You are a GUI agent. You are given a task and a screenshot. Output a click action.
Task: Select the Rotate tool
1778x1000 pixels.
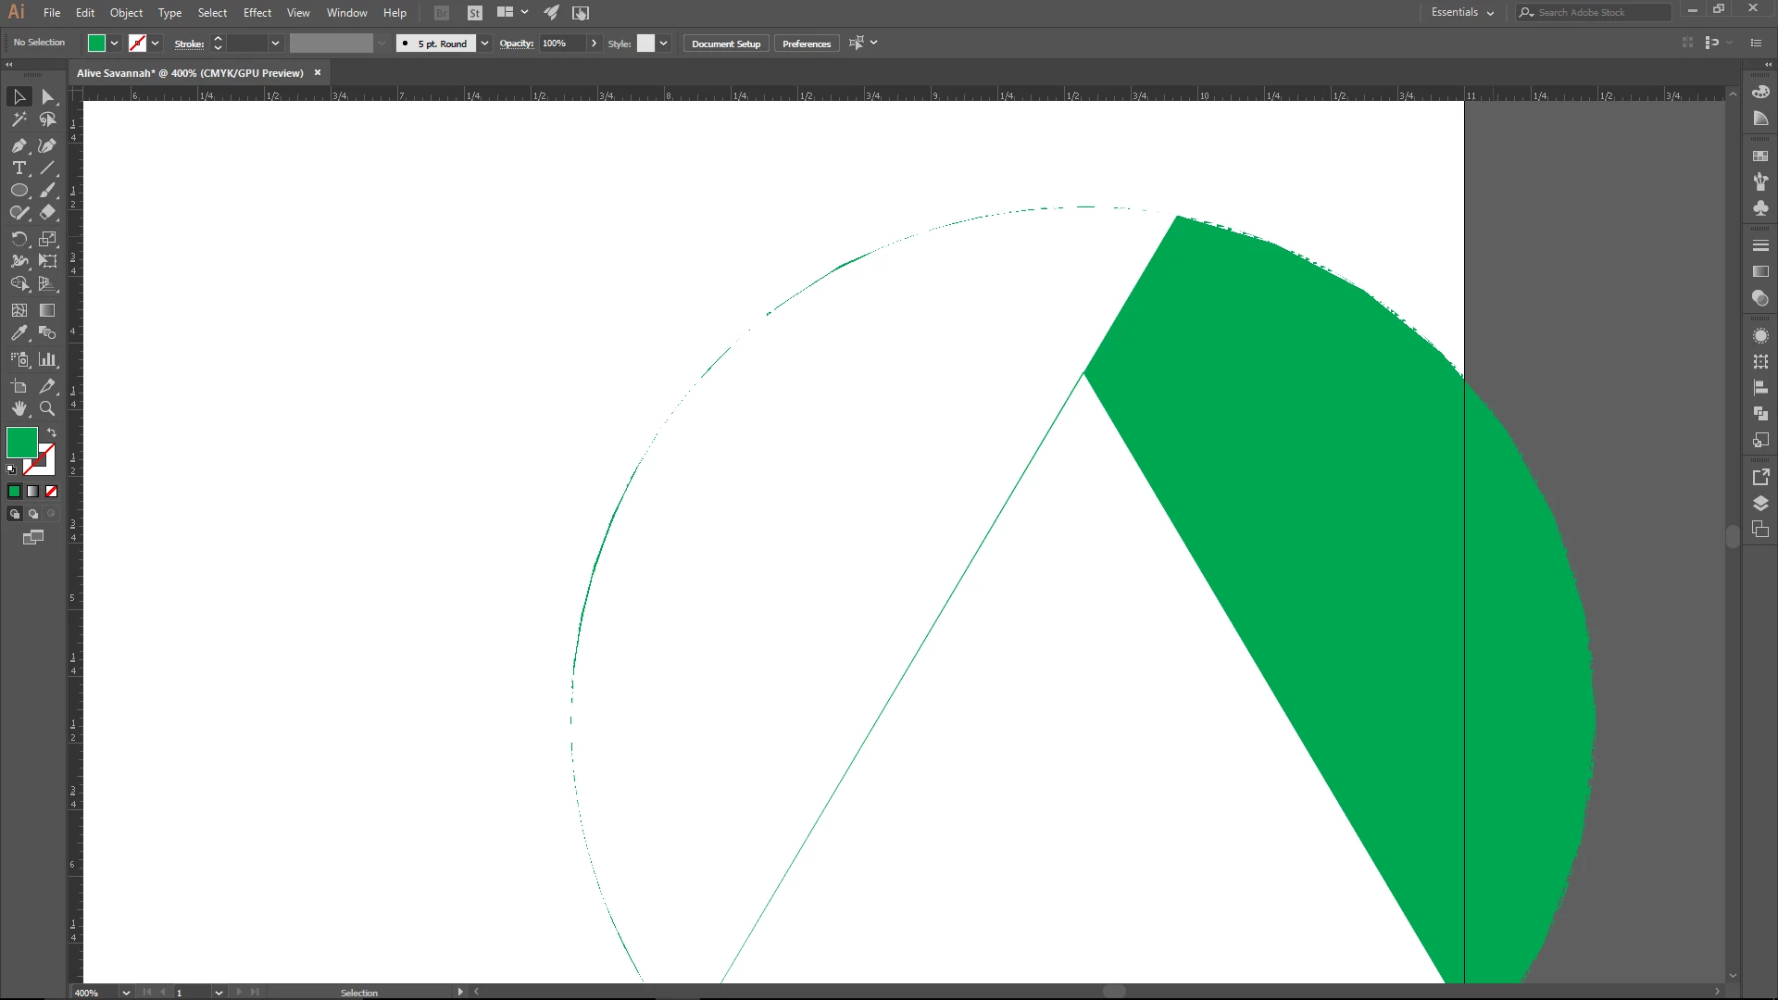19,239
